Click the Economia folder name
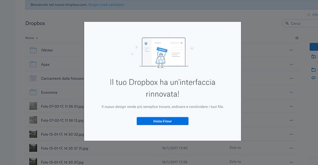This screenshot has width=318, height=165. coord(49,92)
